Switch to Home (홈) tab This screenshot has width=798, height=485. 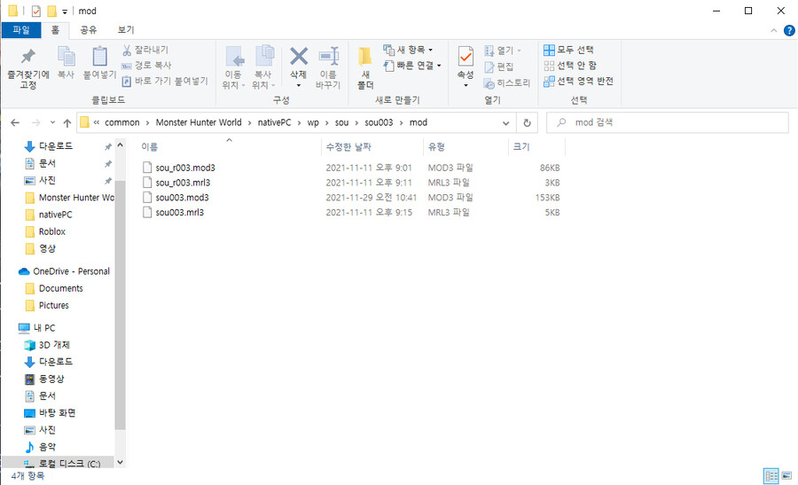55,30
